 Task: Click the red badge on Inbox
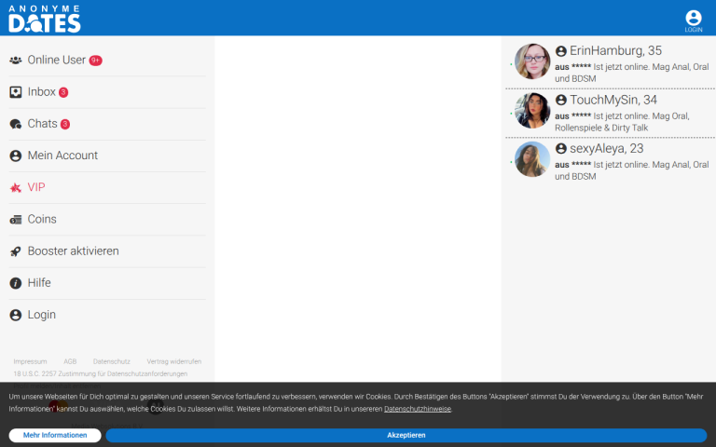coord(63,92)
